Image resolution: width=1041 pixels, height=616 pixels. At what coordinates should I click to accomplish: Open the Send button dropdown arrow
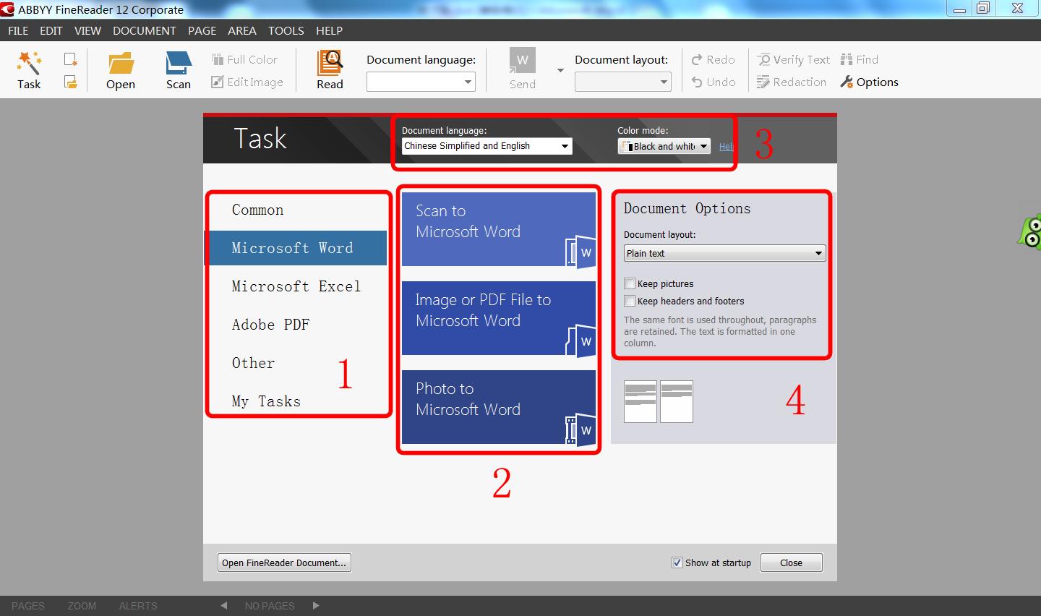coord(560,70)
